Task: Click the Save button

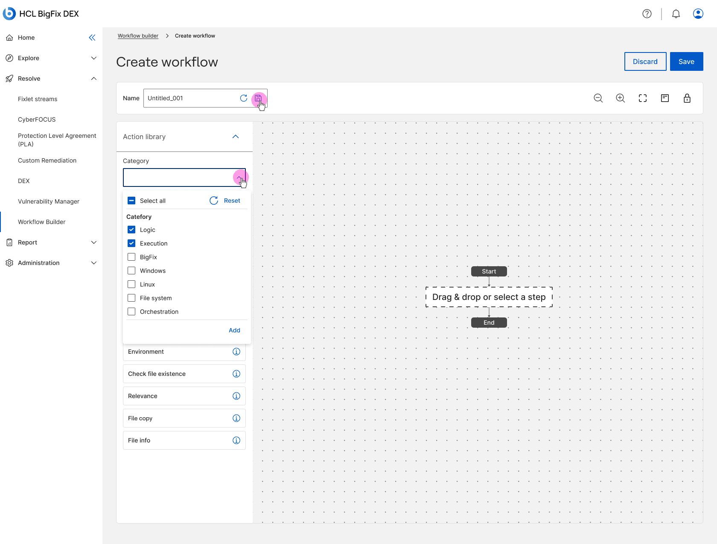Action: pyautogui.click(x=686, y=61)
